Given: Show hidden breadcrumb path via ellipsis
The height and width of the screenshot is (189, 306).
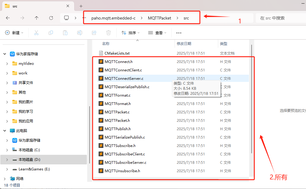Looking at the screenshot, I should click(84, 18).
